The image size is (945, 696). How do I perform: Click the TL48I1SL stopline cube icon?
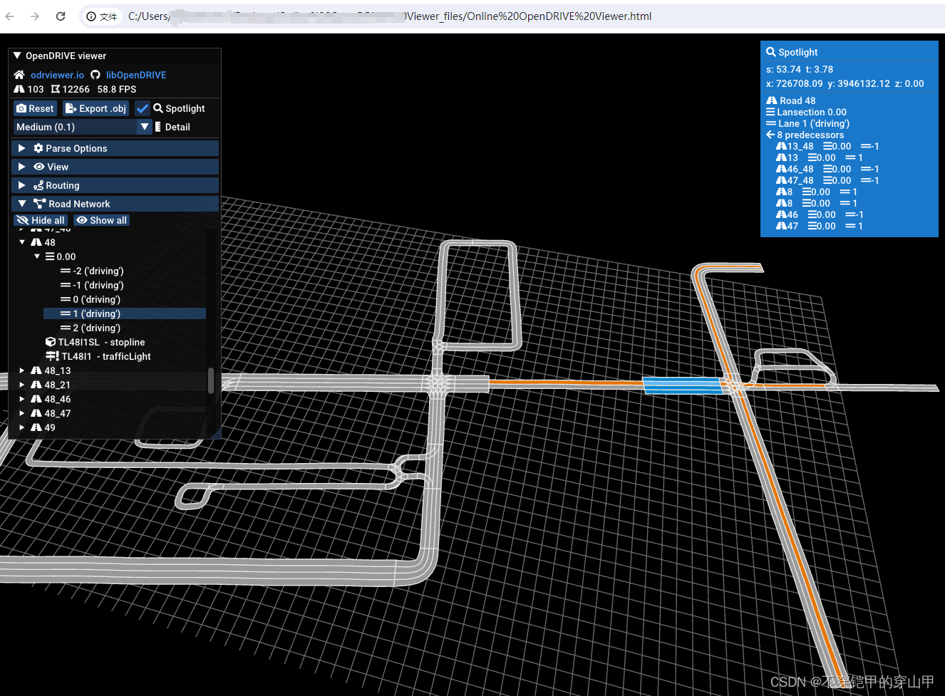tap(51, 342)
